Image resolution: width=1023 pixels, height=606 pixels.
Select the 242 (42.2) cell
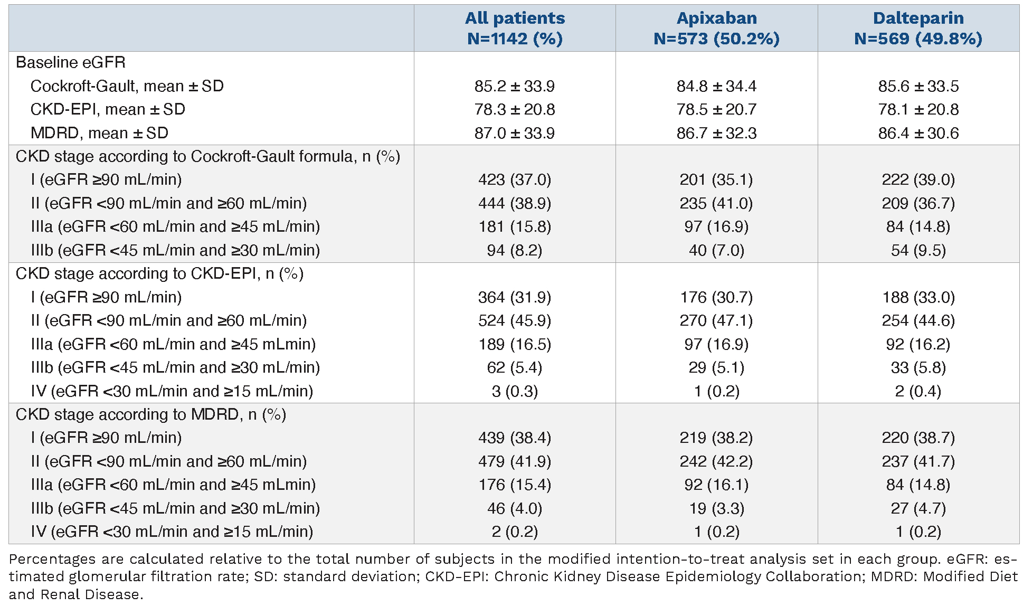(x=716, y=461)
